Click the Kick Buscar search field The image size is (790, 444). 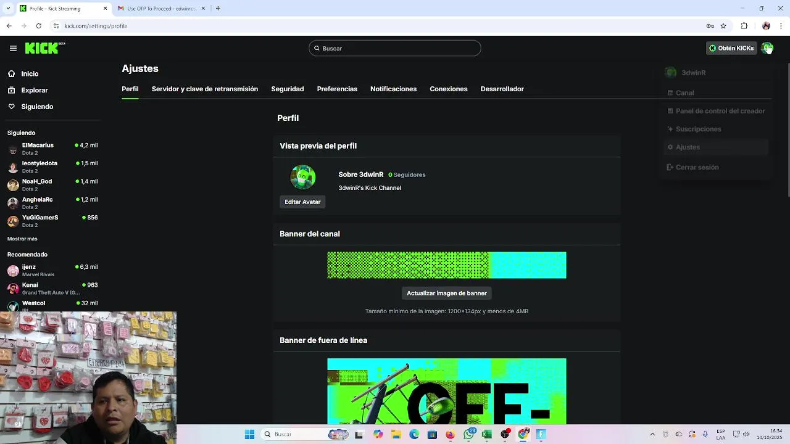(395, 48)
